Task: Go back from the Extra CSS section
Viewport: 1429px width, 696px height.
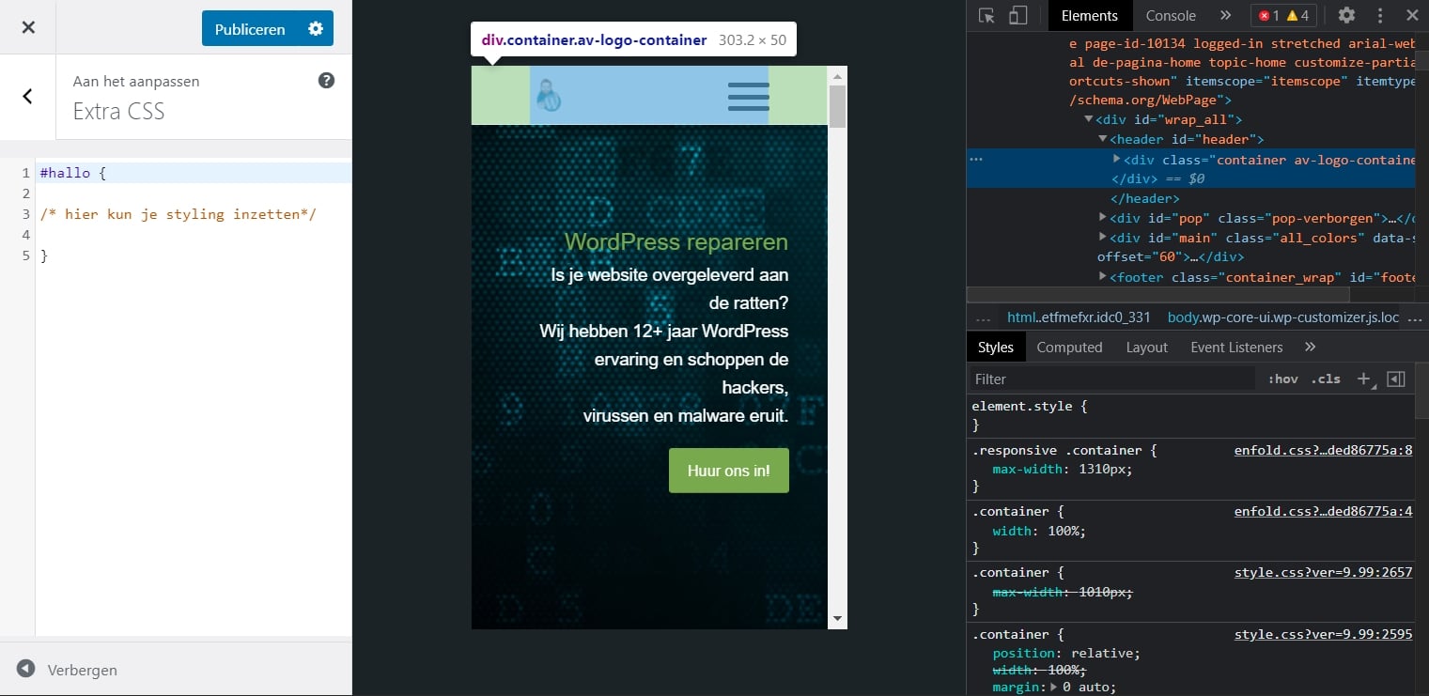Action: point(27,96)
